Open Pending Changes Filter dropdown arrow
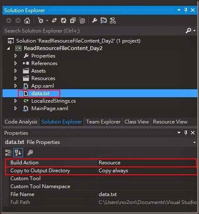 tap(47, 21)
